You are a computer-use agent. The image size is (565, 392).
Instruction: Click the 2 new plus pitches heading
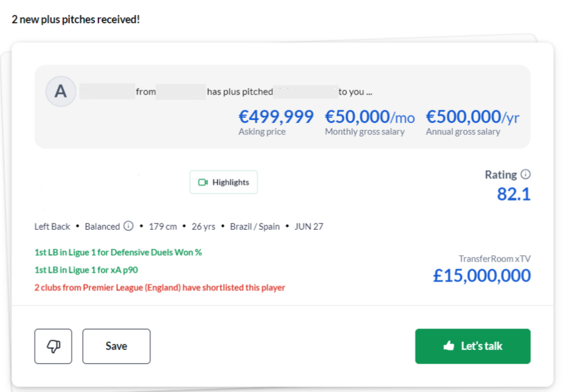tap(76, 19)
